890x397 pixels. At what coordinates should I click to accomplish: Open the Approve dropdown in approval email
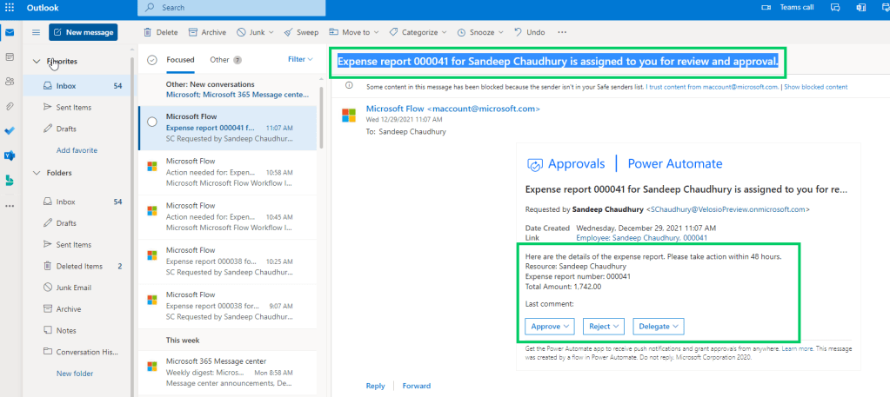550,326
